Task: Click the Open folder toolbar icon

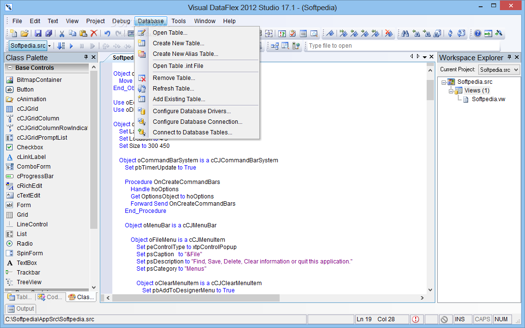Action: (x=25, y=33)
